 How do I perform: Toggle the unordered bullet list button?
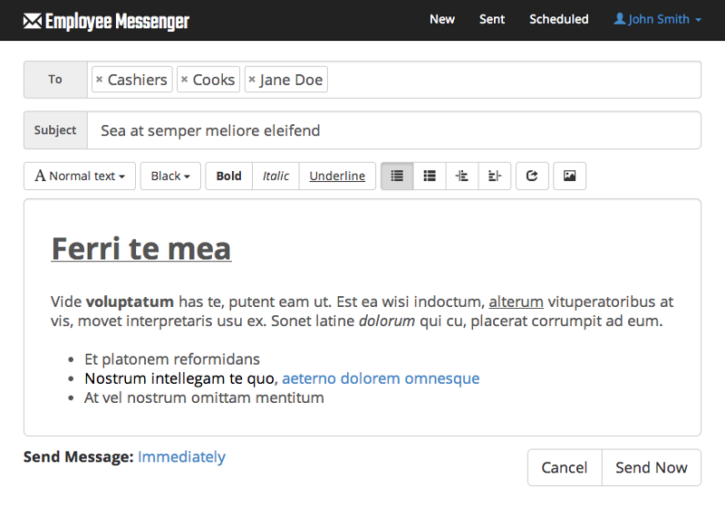pos(397,176)
